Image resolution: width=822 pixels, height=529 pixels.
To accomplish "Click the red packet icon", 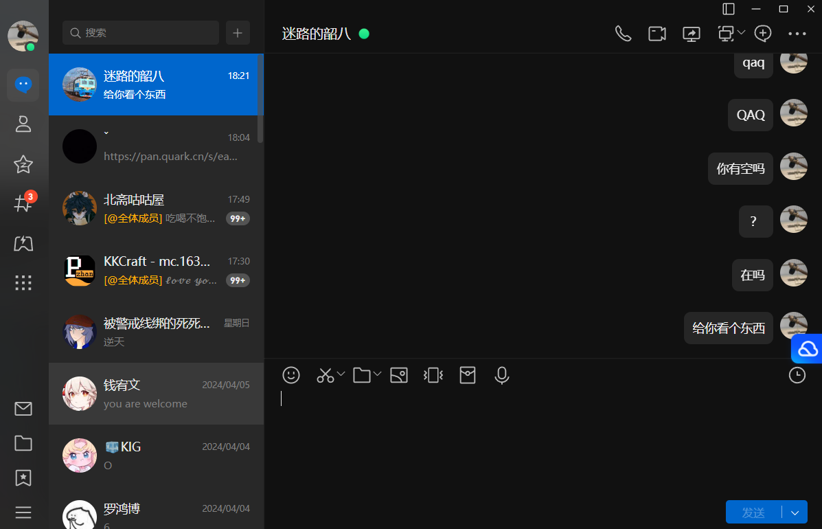I will coord(468,375).
